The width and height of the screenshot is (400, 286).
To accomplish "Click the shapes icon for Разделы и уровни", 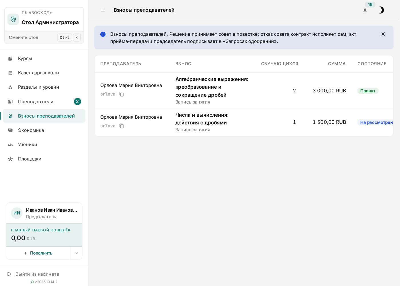I will (x=10, y=87).
